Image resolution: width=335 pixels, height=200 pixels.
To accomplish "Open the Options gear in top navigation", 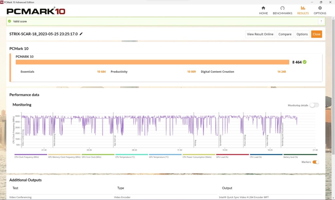I will [320, 10].
